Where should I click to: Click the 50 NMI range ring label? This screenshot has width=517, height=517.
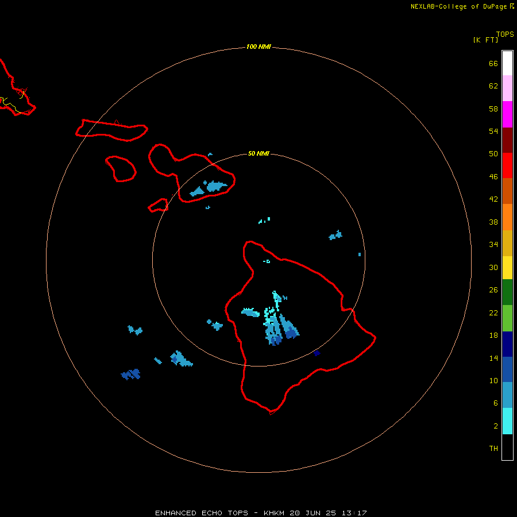[258, 153]
